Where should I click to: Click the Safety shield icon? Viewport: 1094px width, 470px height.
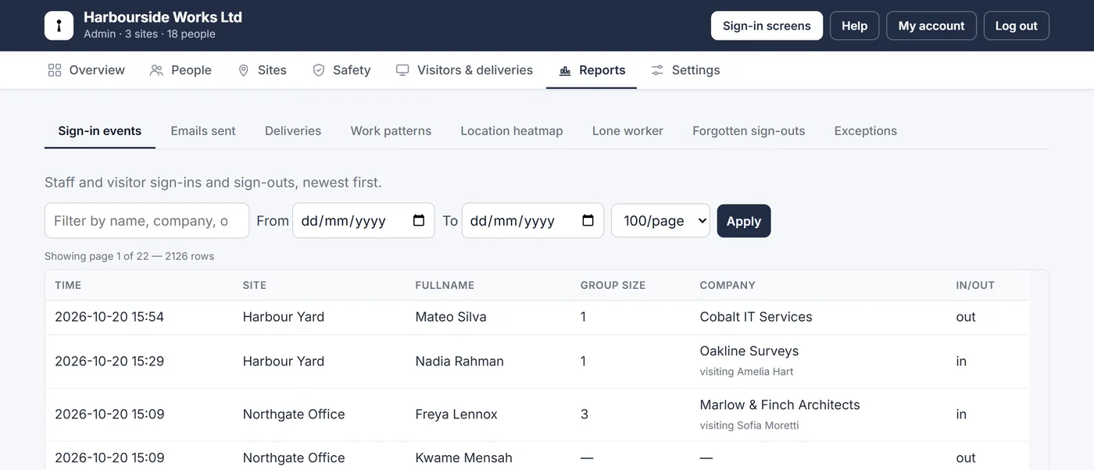[319, 70]
